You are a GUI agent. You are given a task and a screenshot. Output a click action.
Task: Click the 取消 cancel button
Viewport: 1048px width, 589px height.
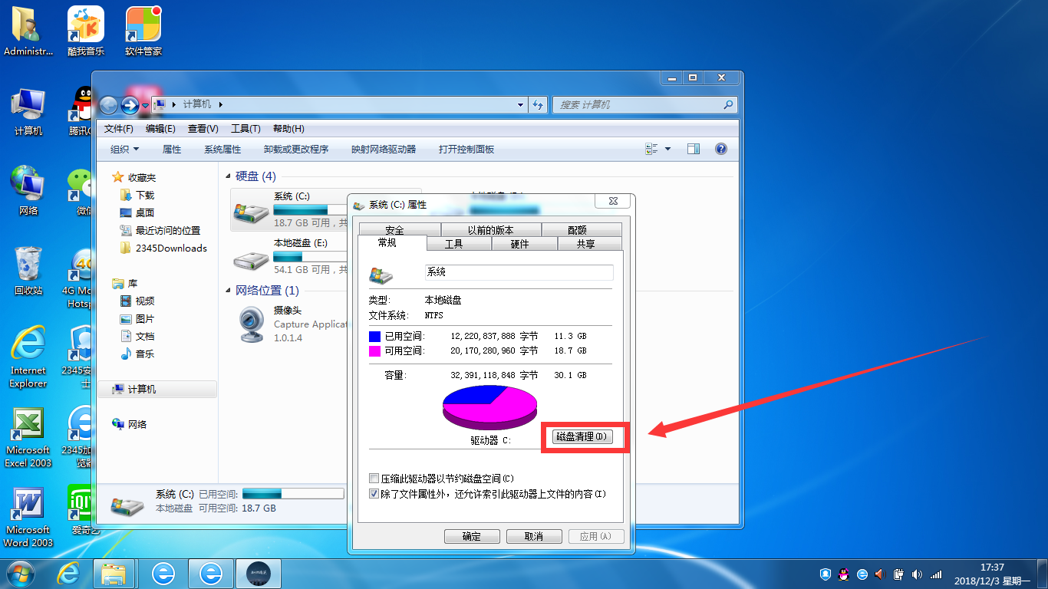(x=534, y=536)
